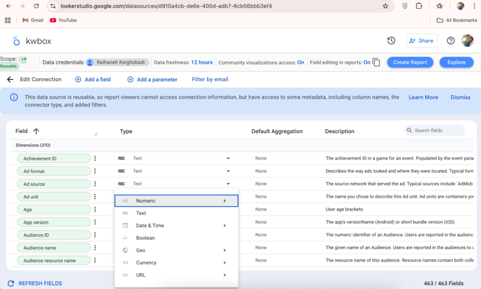This screenshot has width=481, height=289.
Task: Sort fields using Field column arrow
Action: click(x=36, y=131)
